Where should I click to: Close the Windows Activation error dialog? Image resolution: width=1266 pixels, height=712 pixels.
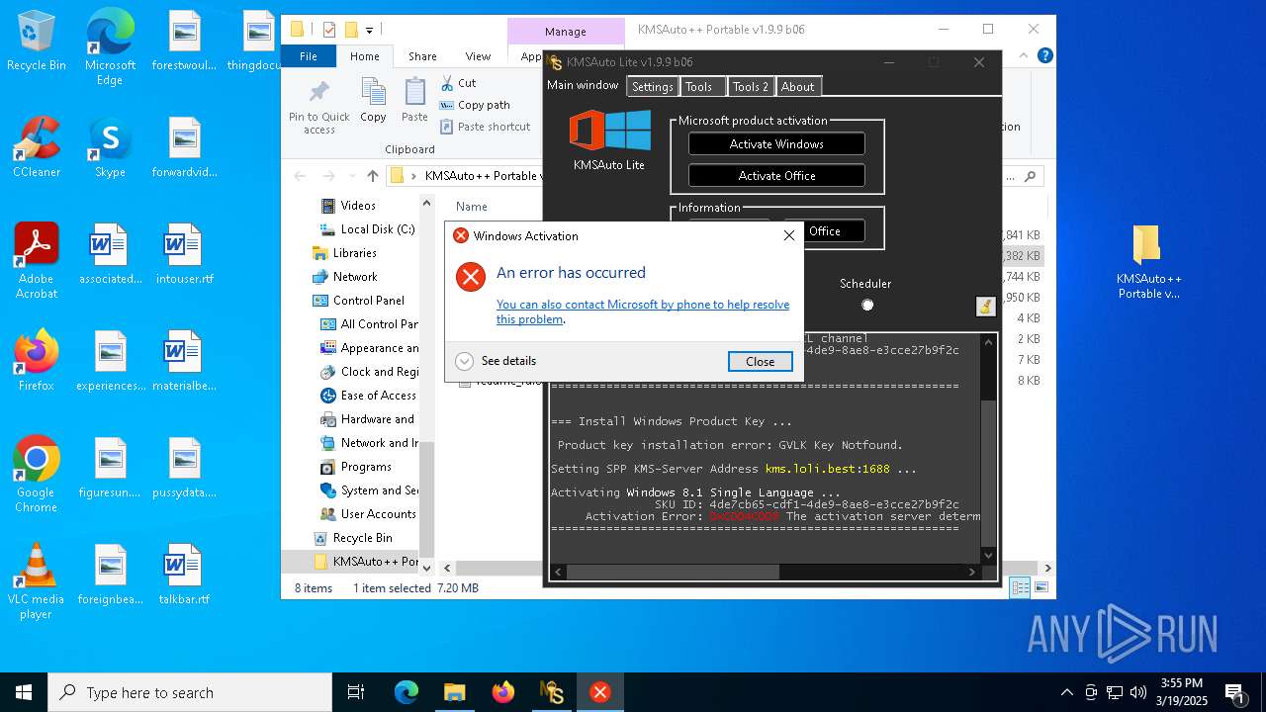(760, 362)
